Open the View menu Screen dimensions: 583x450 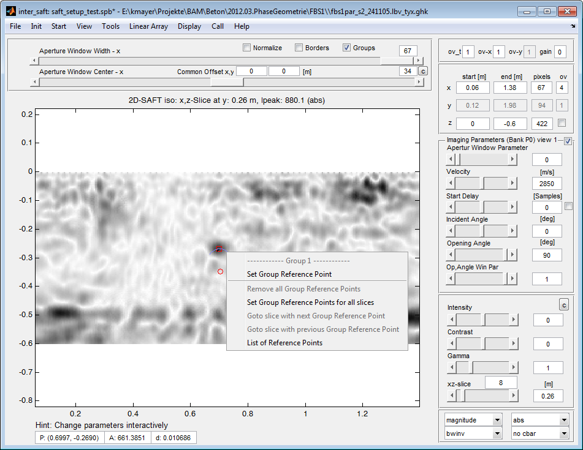(x=84, y=26)
